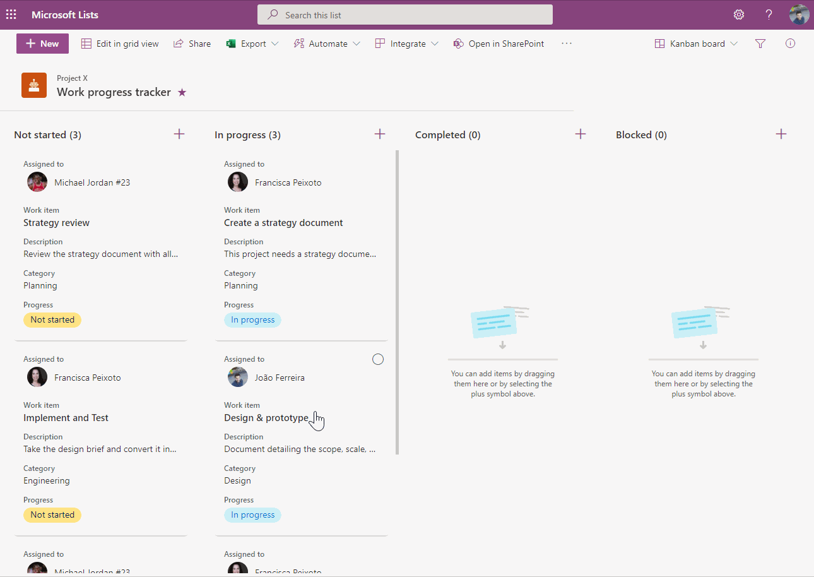
Task: Click the help question mark icon
Action: coord(769,15)
